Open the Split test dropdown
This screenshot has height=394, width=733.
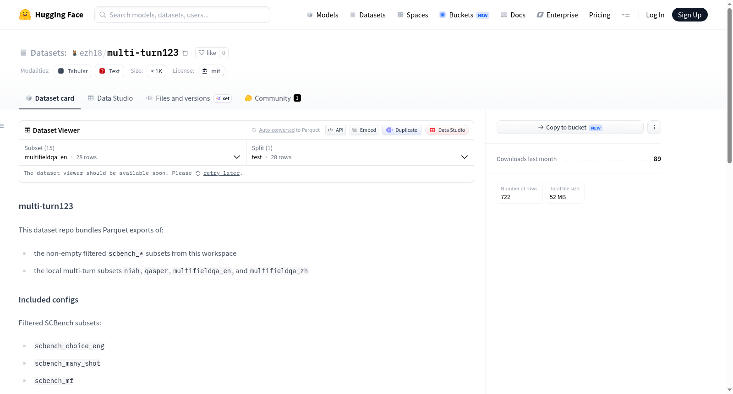[x=360, y=152]
